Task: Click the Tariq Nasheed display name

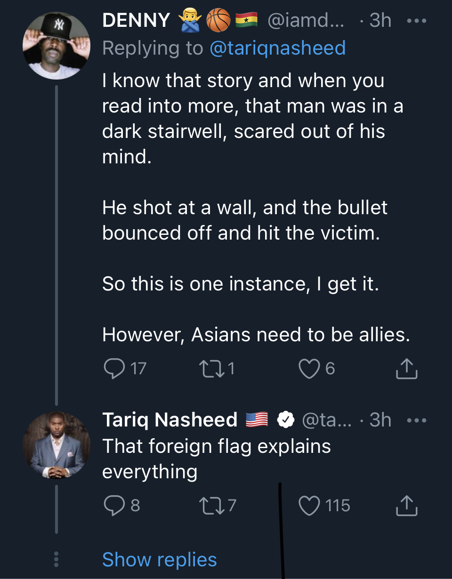Action: (169, 420)
